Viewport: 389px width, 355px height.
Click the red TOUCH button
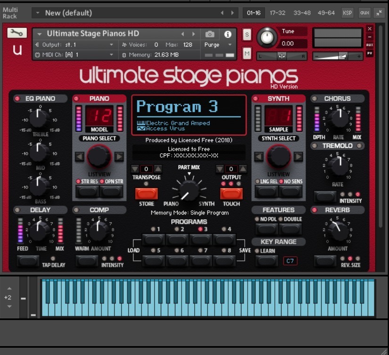coord(231,193)
